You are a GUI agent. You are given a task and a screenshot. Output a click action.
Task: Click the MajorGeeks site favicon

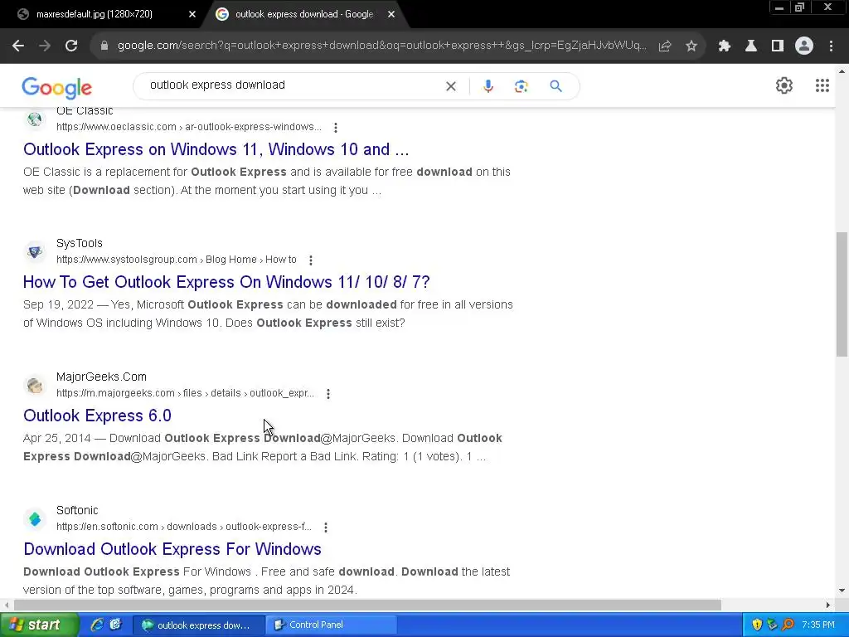click(35, 385)
